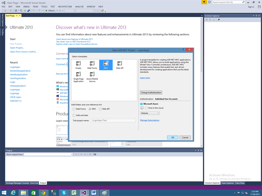The width and height of the screenshot is (262, 196).
Task: Enable the Web Forms checkbox
Action: 74,109
